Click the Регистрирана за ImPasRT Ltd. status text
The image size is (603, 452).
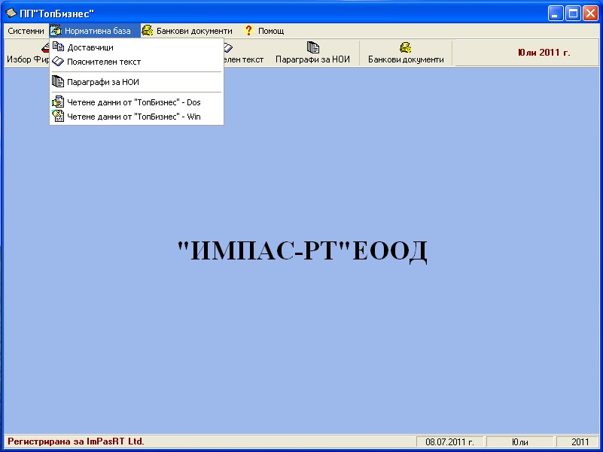pyautogui.click(x=76, y=441)
